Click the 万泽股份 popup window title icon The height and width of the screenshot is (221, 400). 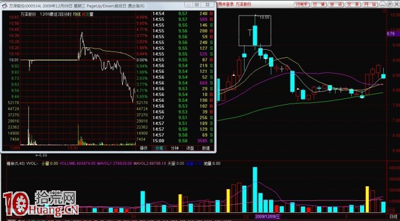pos(5,6)
